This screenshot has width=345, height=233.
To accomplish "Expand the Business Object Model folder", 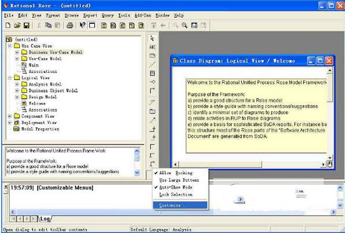I will [17, 91].
